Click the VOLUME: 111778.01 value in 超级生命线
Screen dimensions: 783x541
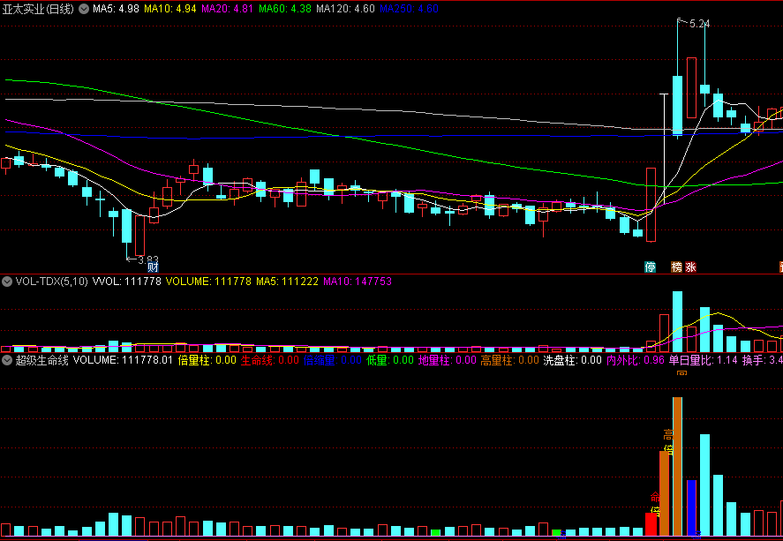tap(123, 360)
